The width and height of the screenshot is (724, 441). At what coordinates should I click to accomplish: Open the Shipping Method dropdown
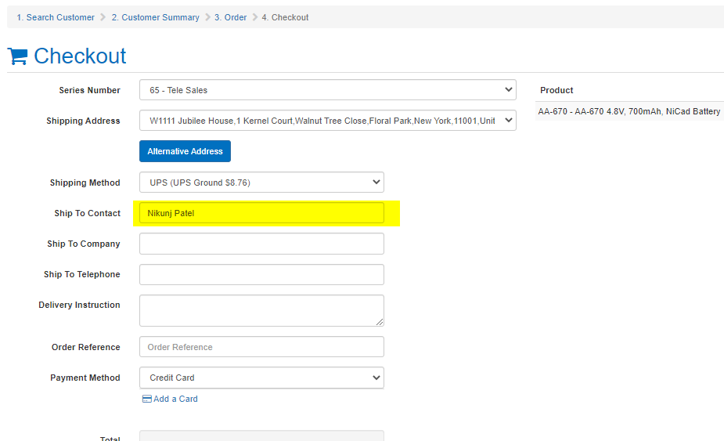click(261, 183)
